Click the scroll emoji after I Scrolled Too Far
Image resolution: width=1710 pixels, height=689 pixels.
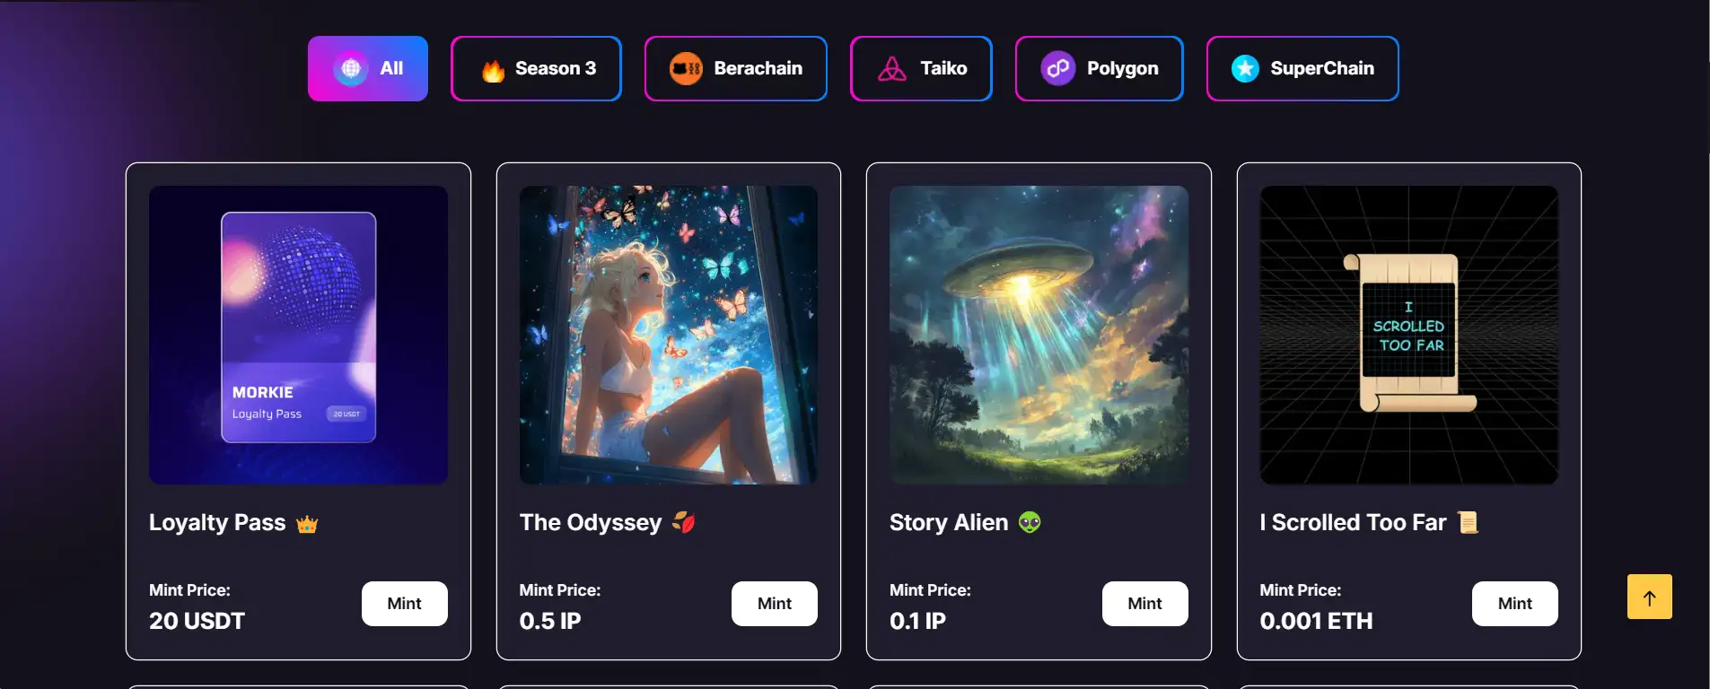click(1469, 522)
